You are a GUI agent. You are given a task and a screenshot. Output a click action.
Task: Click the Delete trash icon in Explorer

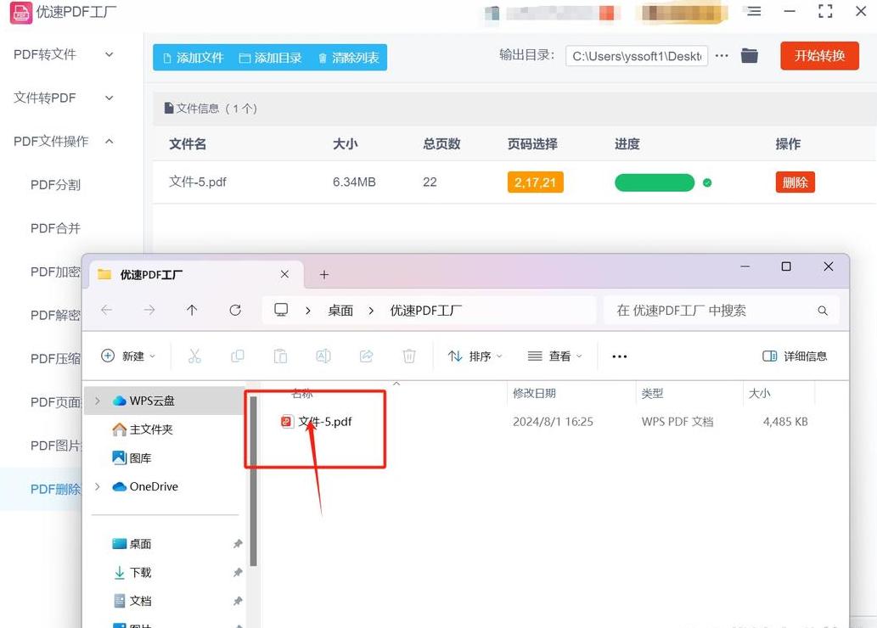(409, 356)
